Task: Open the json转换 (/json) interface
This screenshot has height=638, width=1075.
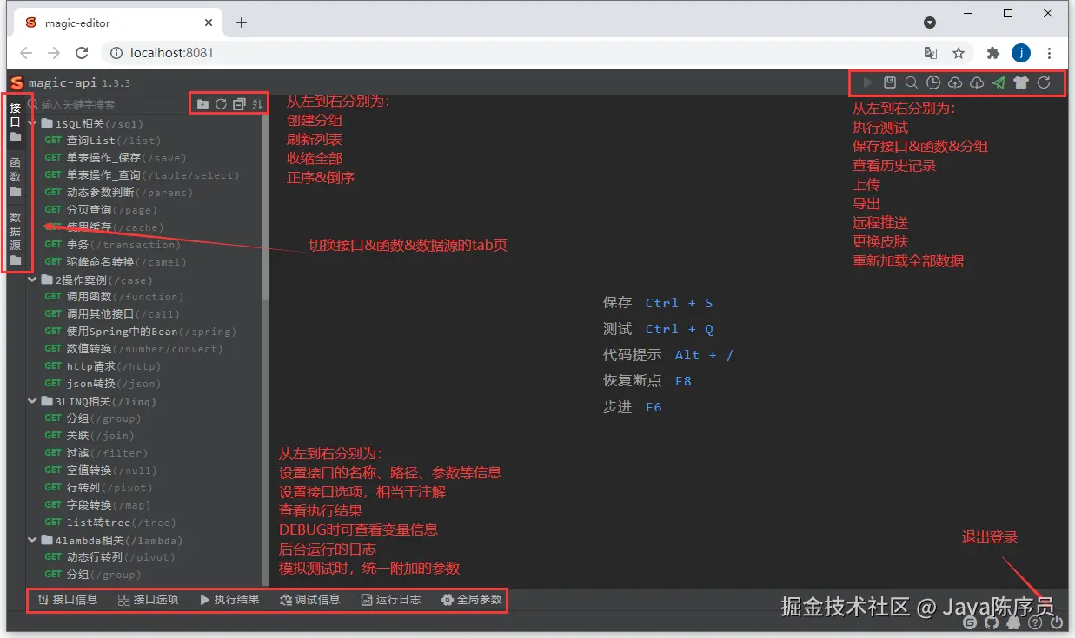Action: [103, 384]
